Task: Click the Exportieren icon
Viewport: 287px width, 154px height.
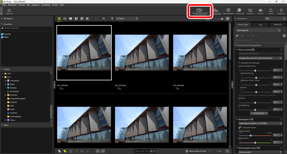Action: coord(281,11)
